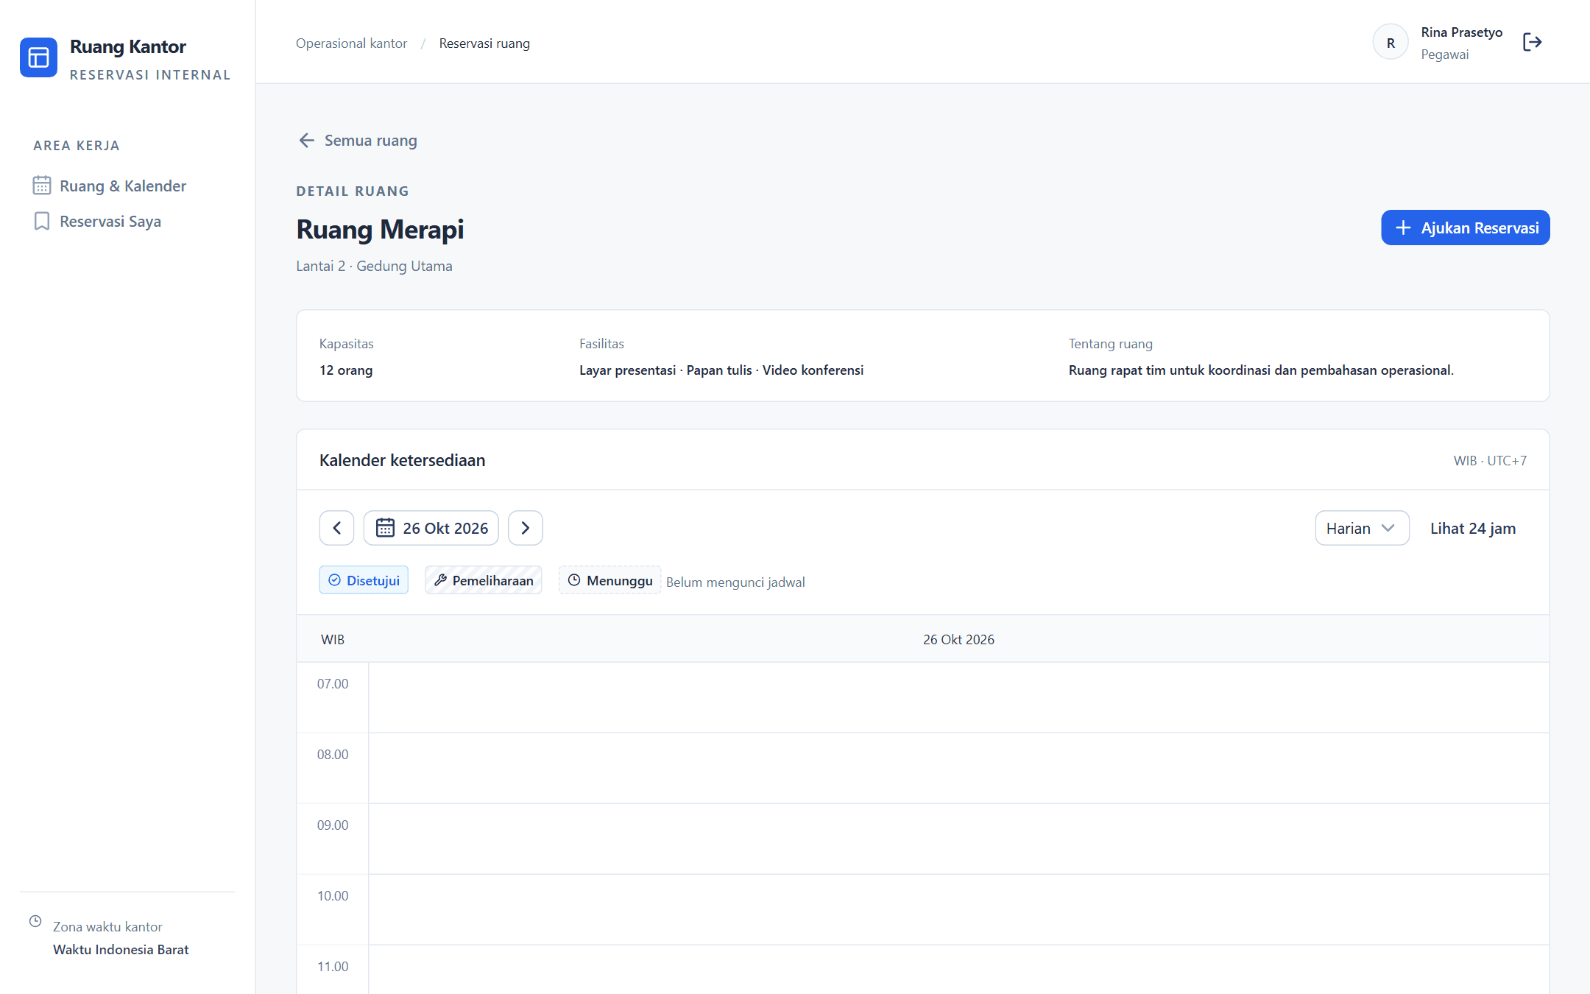Go back with the Semua ruang arrow
The image size is (1590, 994).
358,140
